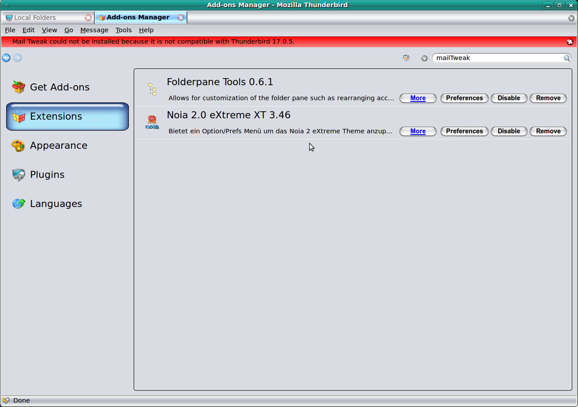Open the Tools menu
Viewport: 578px width, 407px height.
pyautogui.click(x=123, y=30)
